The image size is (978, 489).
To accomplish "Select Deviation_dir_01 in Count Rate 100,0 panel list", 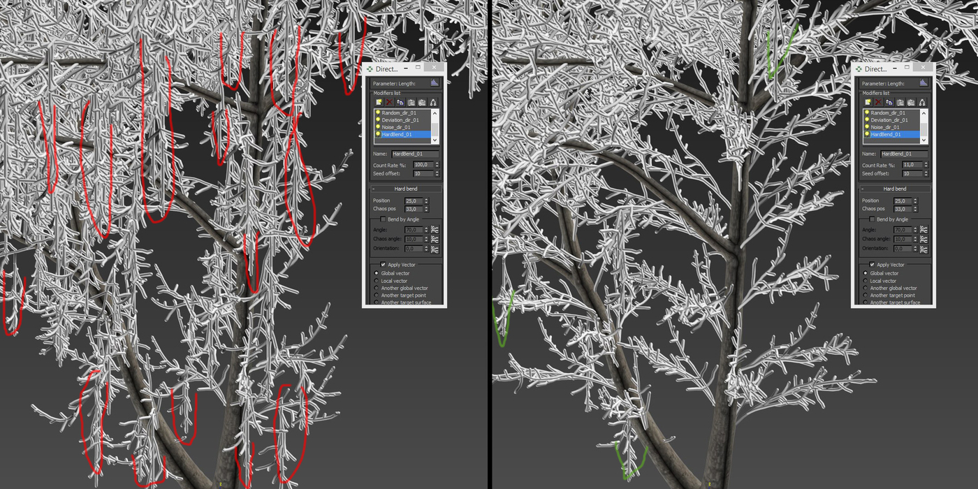I will (x=400, y=120).
